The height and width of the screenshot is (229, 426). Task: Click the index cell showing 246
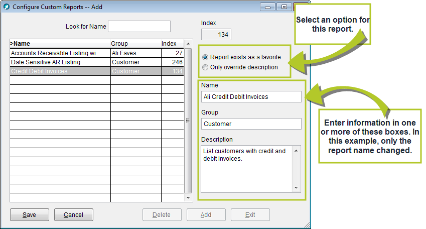coord(173,62)
